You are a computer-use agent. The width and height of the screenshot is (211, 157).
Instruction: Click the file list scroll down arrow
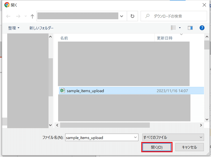(207, 119)
